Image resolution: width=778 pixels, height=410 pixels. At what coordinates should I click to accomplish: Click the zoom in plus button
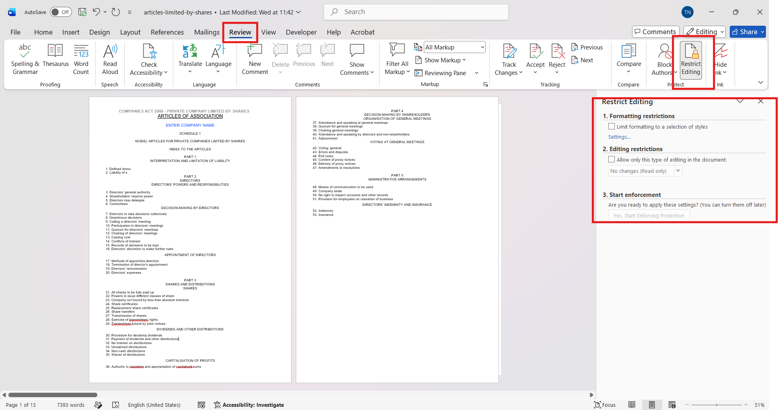click(x=746, y=405)
